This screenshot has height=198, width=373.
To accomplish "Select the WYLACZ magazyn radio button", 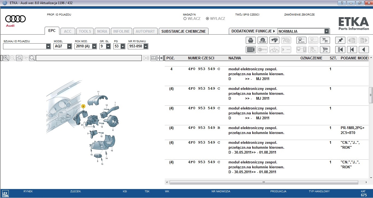I will (207, 19).
